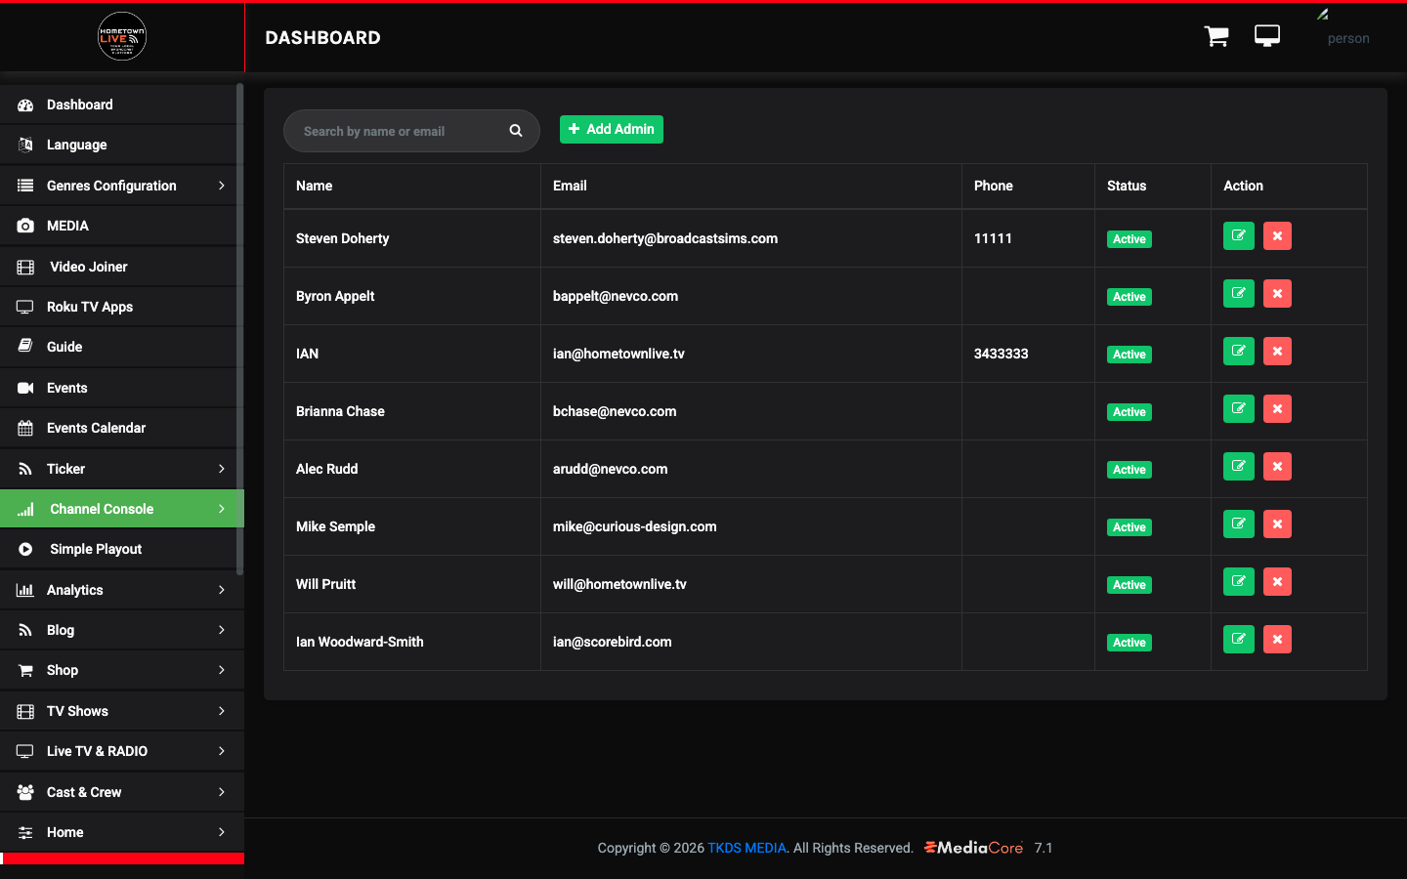This screenshot has height=879, width=1407.
Task: Click the monitor icon in header
Action: (1267, 36)
